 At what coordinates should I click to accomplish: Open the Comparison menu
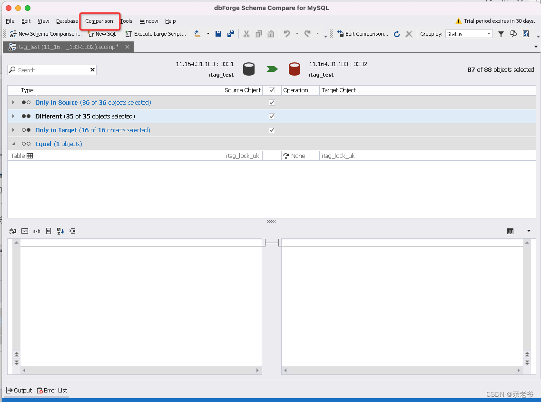tap(99, 21)
